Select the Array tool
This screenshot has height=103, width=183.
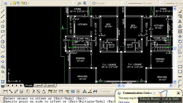tap(180, 31)
